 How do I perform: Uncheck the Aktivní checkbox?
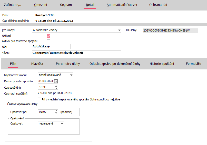click(x=48, y=36)
